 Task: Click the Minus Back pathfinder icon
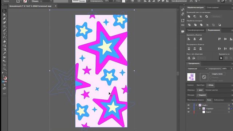point(220,25)
